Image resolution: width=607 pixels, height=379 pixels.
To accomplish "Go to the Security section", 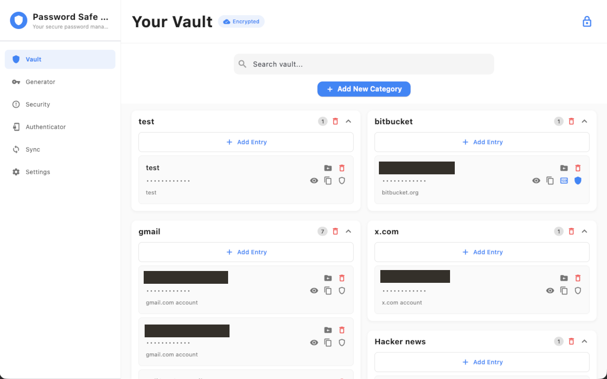I will (60, 104).
